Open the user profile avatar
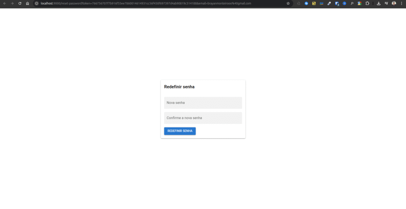This screenshot has height=209, width=406. (x=394, y=3)
